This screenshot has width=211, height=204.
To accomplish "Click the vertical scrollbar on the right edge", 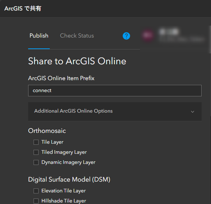I will coord(210,36).
